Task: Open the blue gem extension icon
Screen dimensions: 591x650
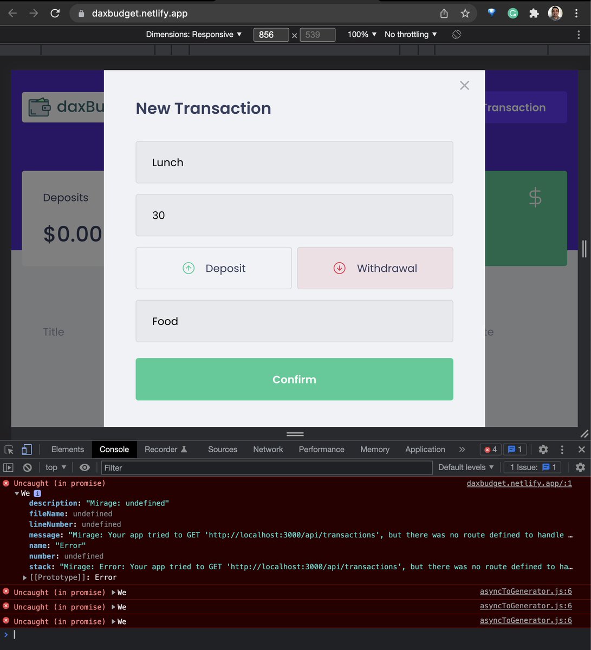Action: [x=492, y=13]
